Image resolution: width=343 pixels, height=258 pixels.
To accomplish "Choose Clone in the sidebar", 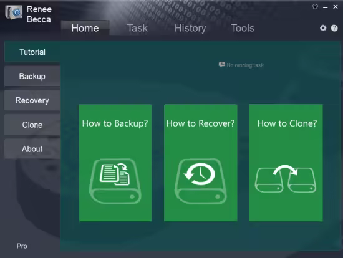I will tap(32, 125).
